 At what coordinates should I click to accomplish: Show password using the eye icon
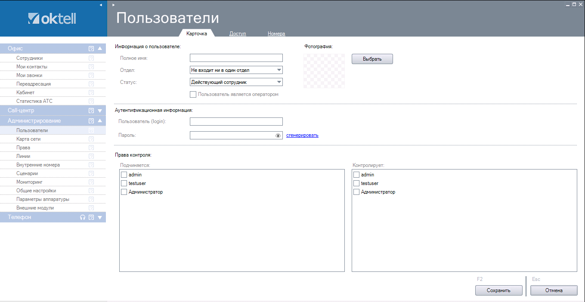[x=278, y=136]
